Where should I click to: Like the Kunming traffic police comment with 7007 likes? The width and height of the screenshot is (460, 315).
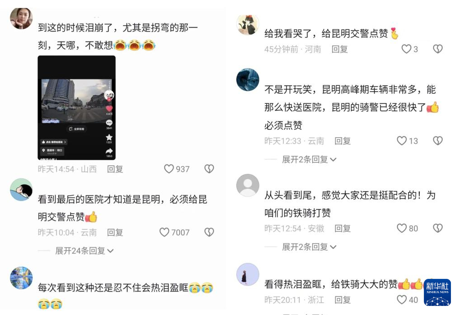[x=164, y=232]
